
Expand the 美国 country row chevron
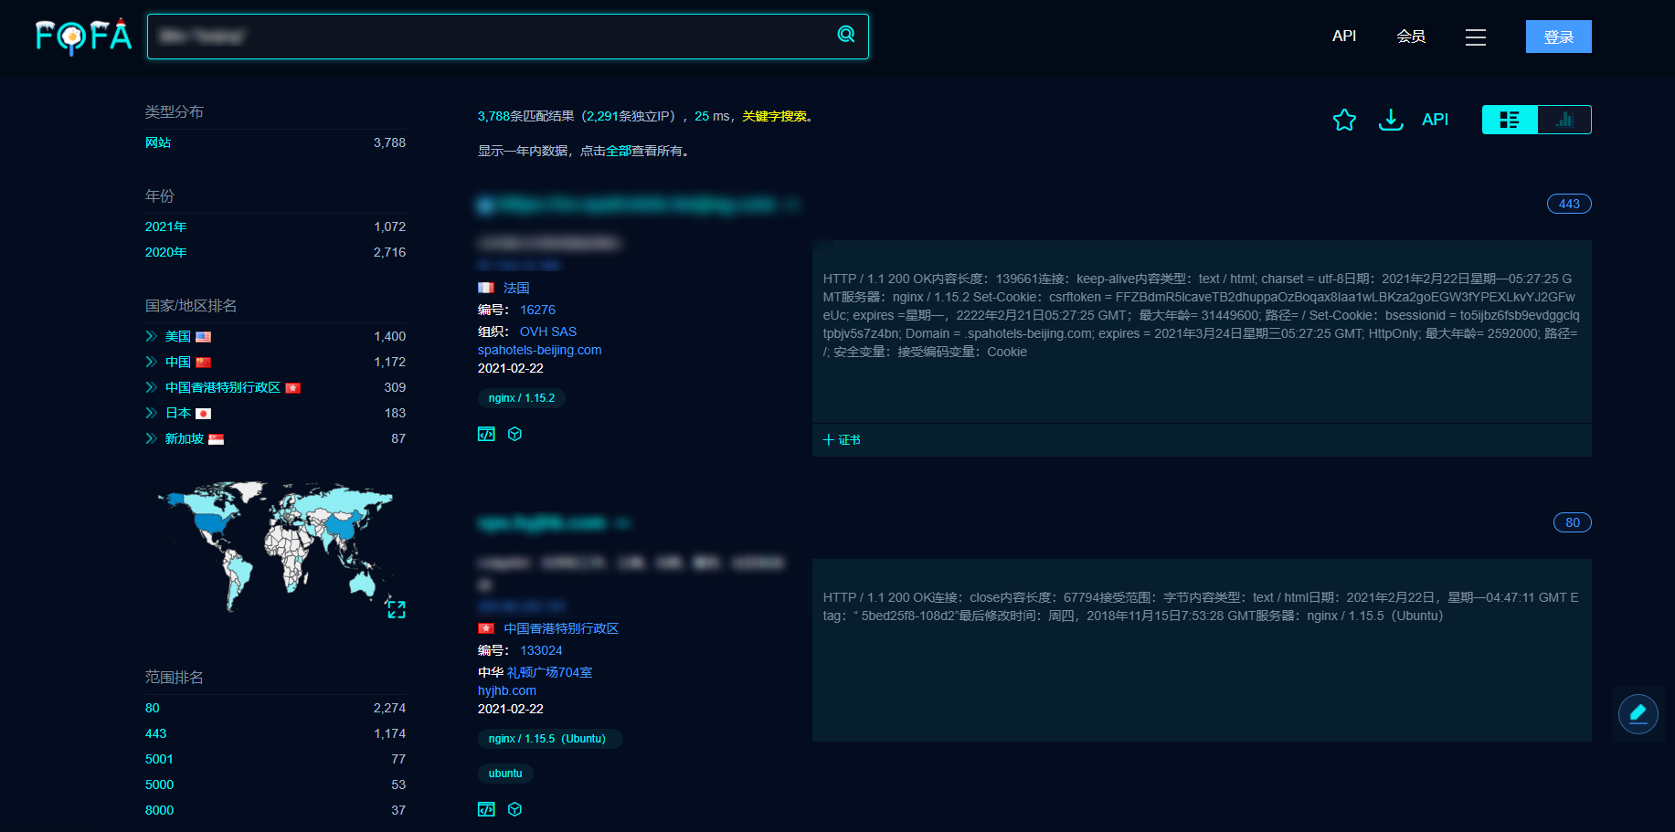[x=151, y=336]
